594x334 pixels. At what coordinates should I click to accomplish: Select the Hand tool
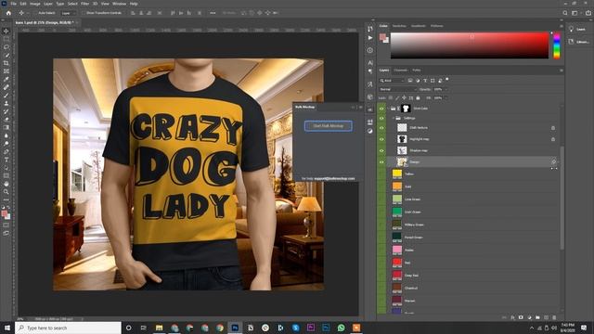pos(6,184)
